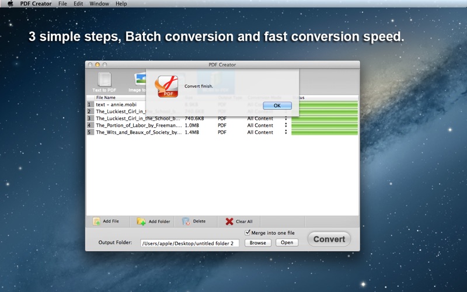Open the Window menu
This screenshot has width=467, height=292.
(x=99, y=4)
